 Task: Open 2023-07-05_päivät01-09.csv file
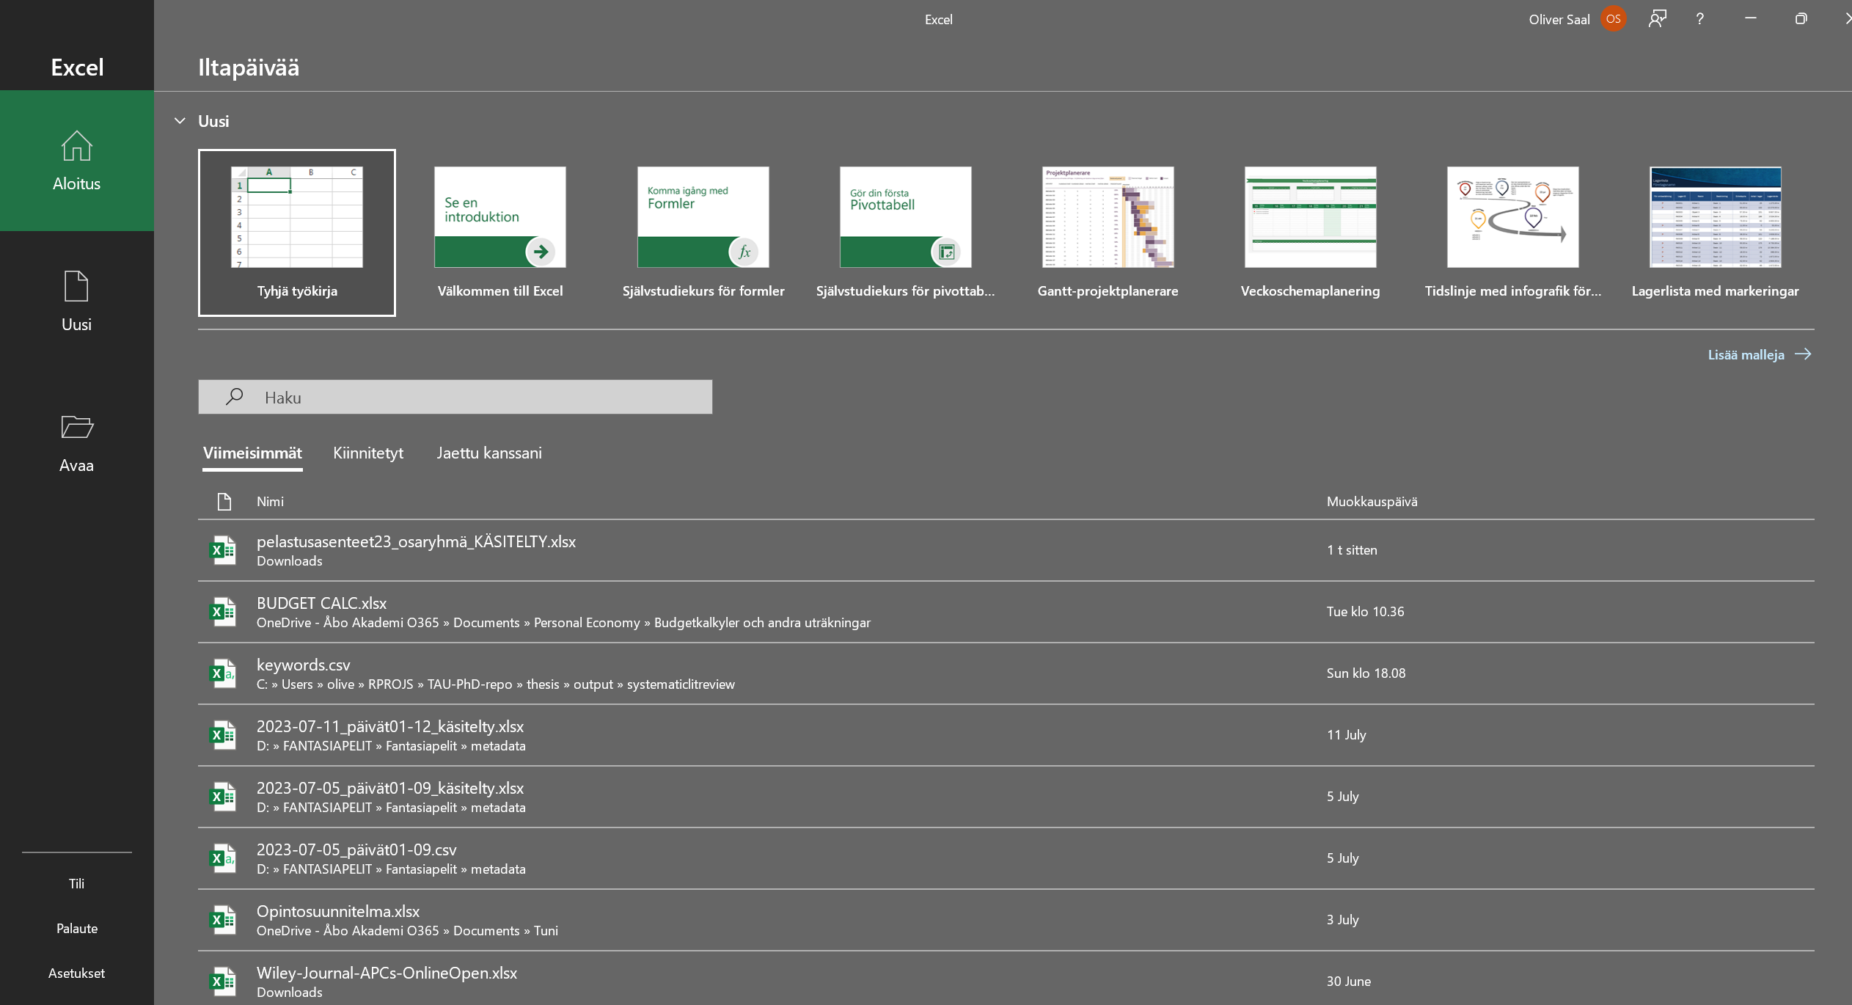pyautogui.click(x=1006, y=858)
